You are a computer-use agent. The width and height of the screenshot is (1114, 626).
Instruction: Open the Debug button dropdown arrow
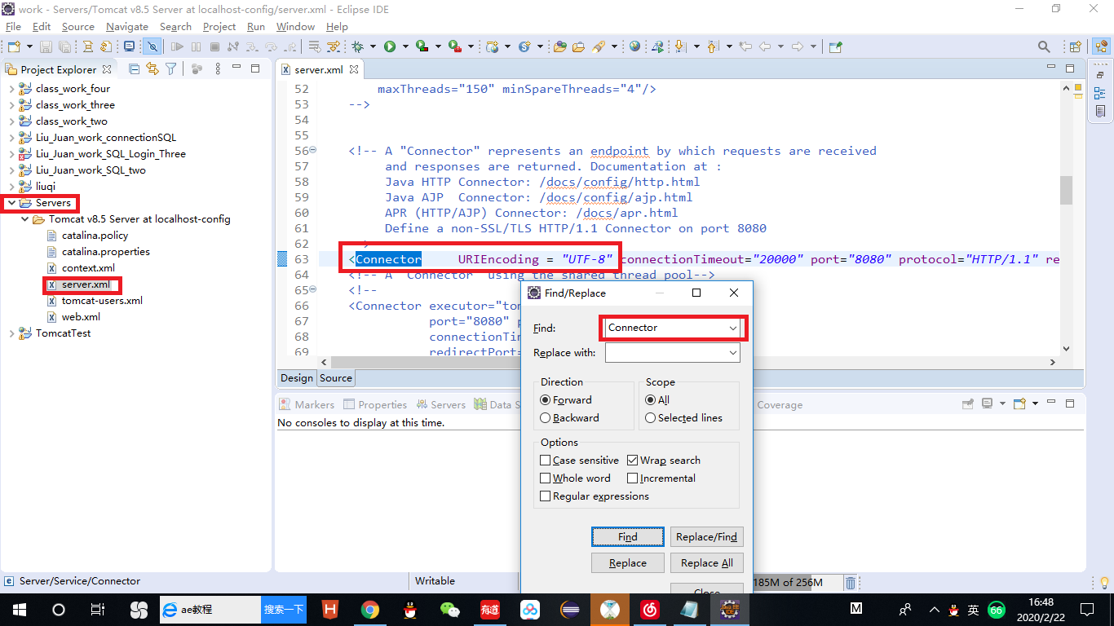click(x=371, y=46)
